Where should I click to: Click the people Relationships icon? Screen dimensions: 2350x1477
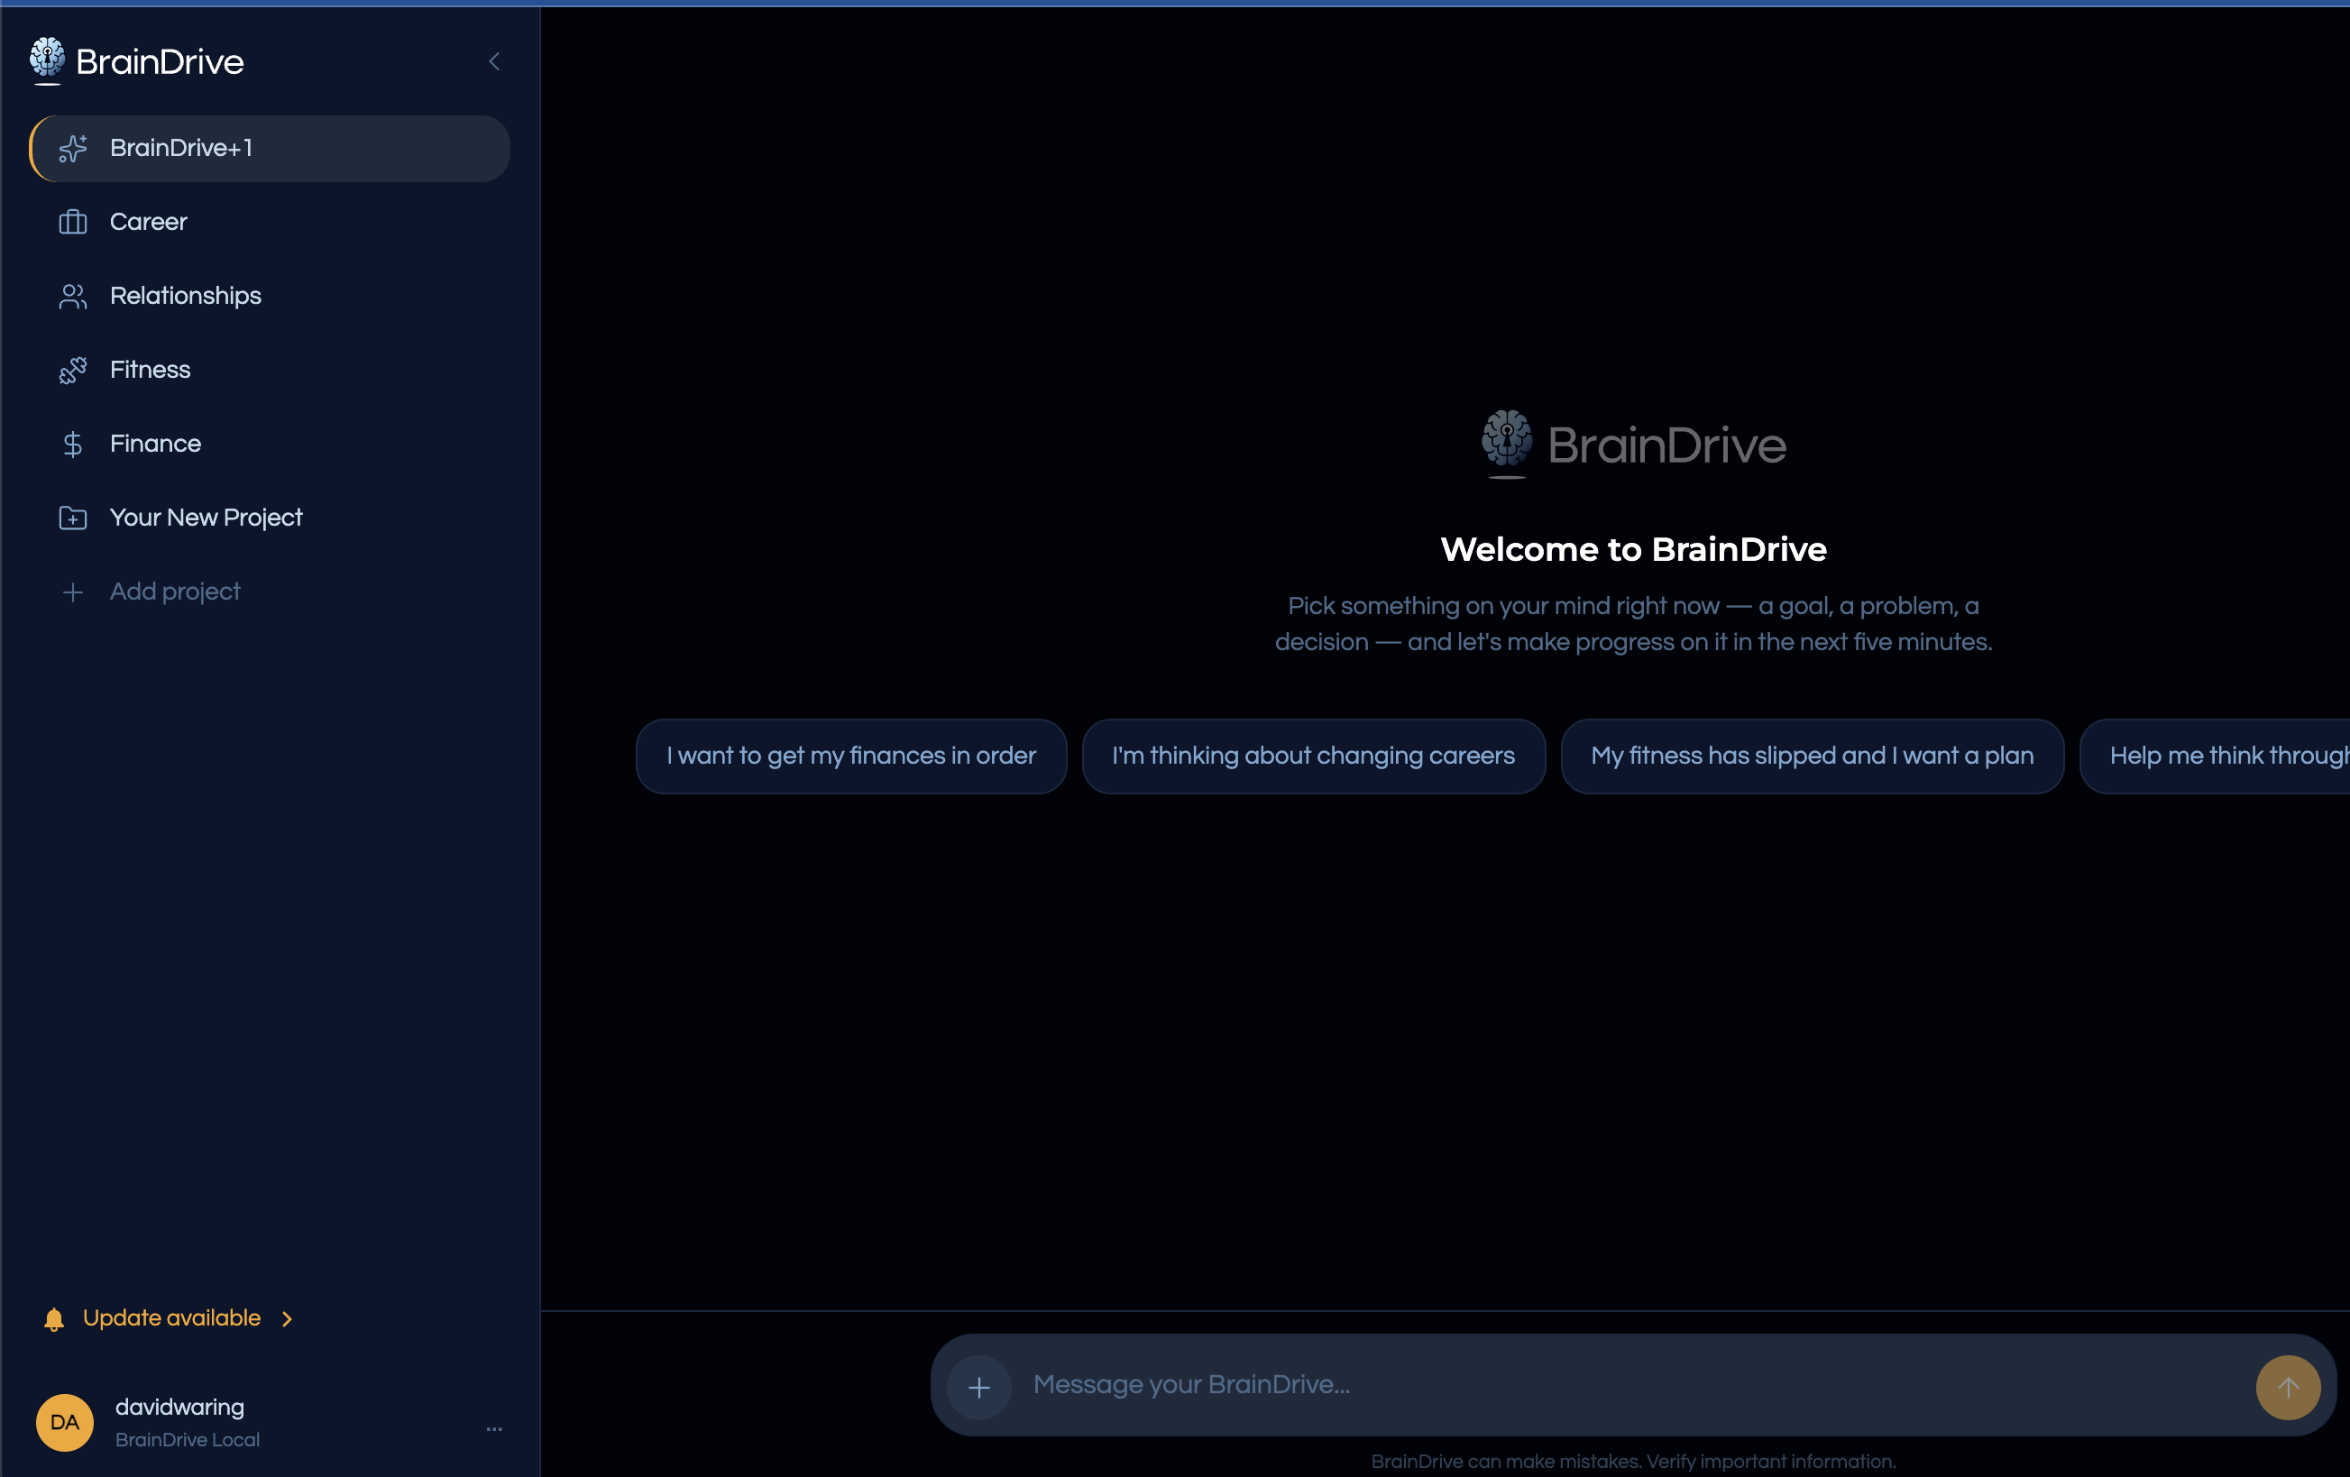tap(73, 297)
